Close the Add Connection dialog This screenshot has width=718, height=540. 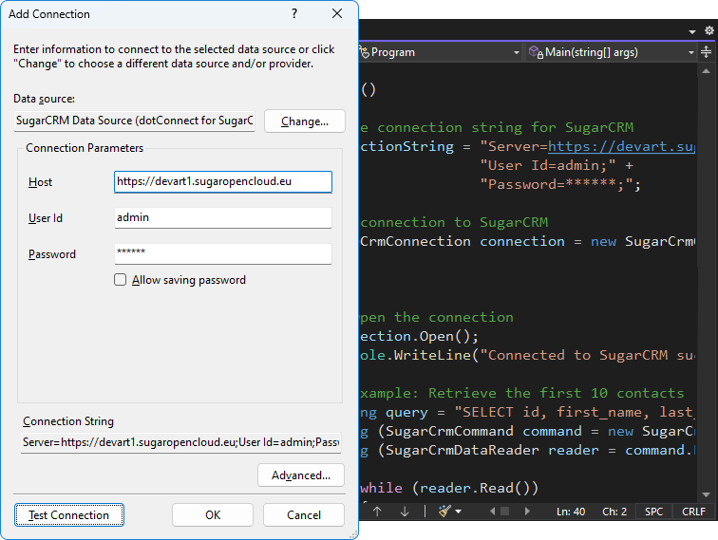pyautogui.click(x=337, y=13)
